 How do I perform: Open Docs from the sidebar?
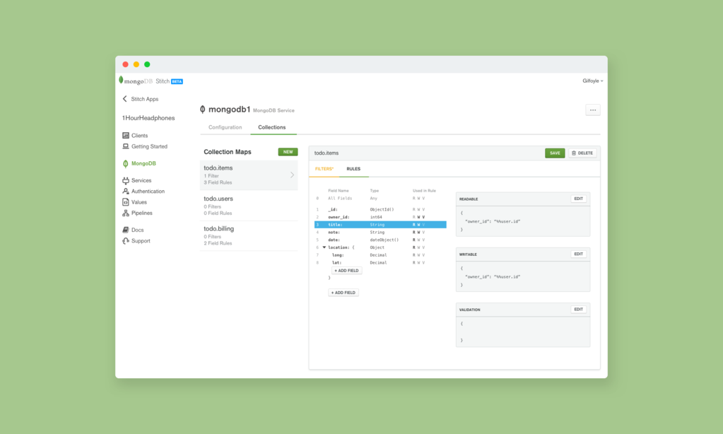(134, 230)
